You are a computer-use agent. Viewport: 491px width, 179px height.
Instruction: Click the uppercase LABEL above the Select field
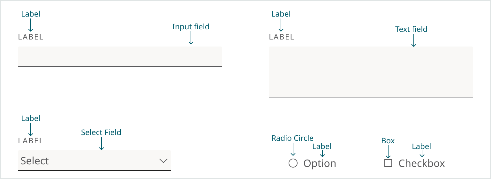pos(31,141)
